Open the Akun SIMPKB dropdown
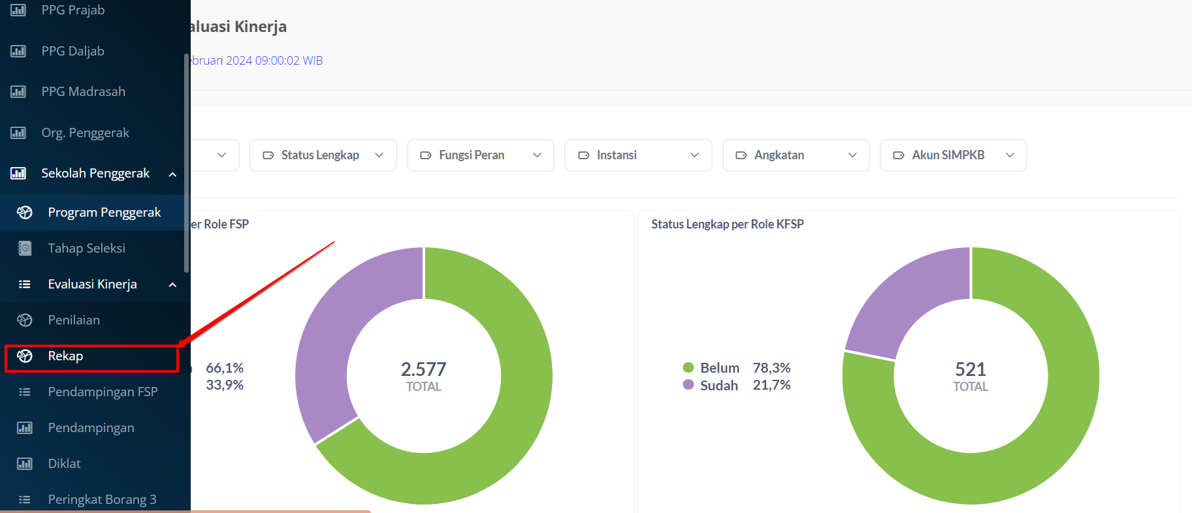The height and width of the screenshot is (513, 1192). click(x=954, y=155)
